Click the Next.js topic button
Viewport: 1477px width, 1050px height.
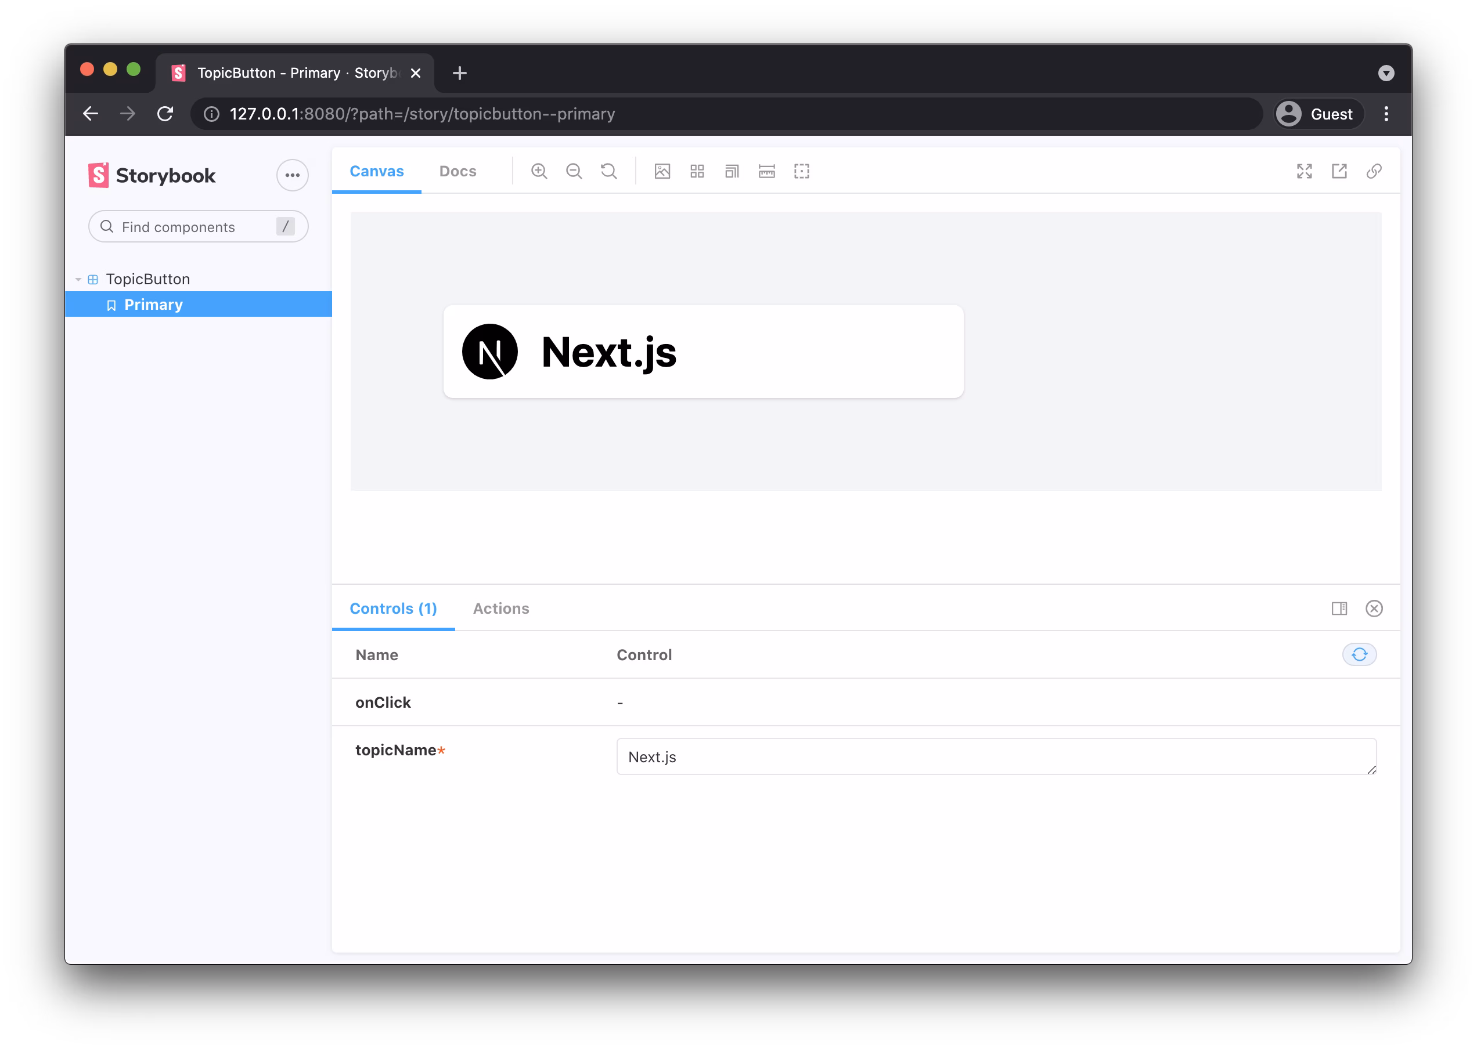pyautogui.click(x=703, y=352)
